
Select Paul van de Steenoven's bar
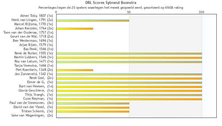tap(92, 103)
